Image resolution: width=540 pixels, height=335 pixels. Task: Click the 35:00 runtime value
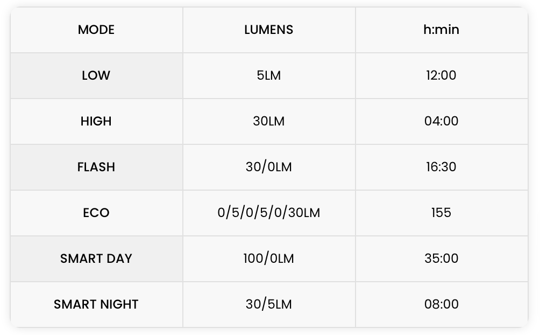pos(441,259)
